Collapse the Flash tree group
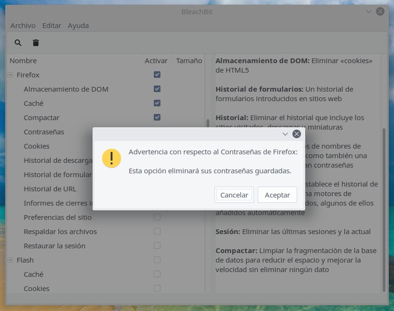 (10, 260)
